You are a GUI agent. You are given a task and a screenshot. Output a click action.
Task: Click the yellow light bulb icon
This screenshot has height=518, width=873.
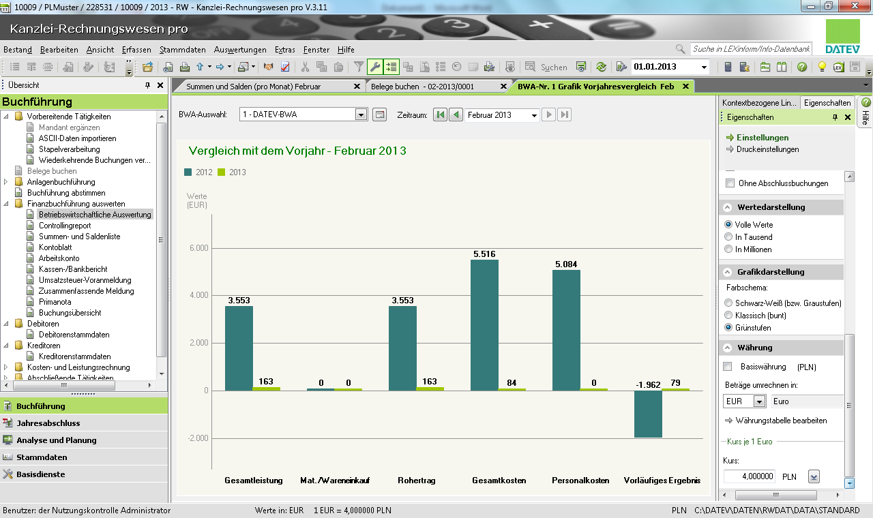click(x=822, y=67)
